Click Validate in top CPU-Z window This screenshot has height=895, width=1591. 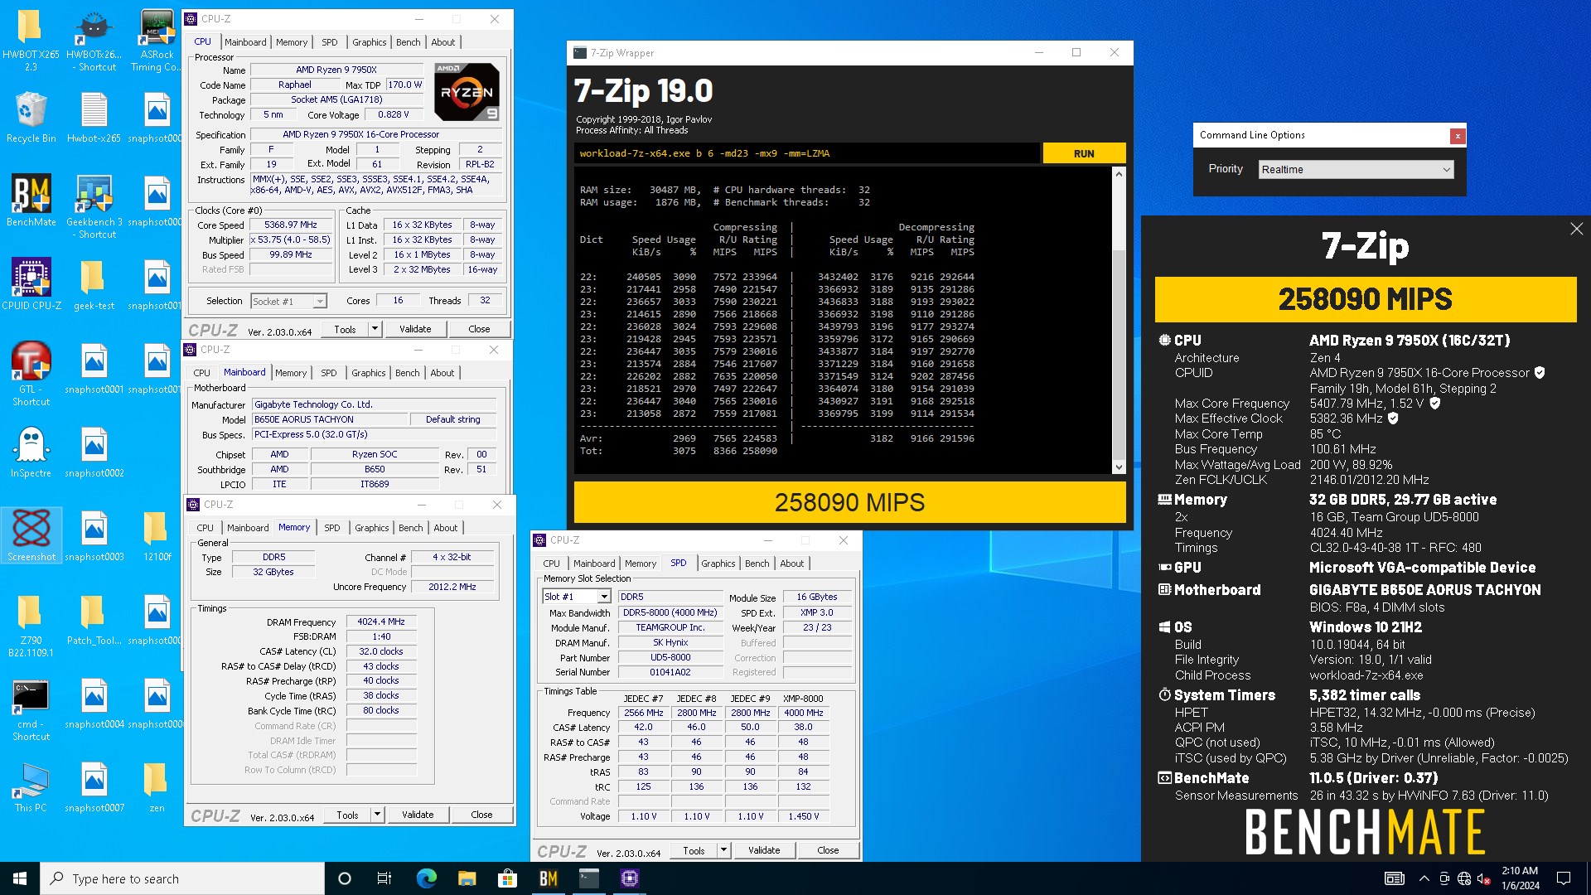[x=415, y=329]
